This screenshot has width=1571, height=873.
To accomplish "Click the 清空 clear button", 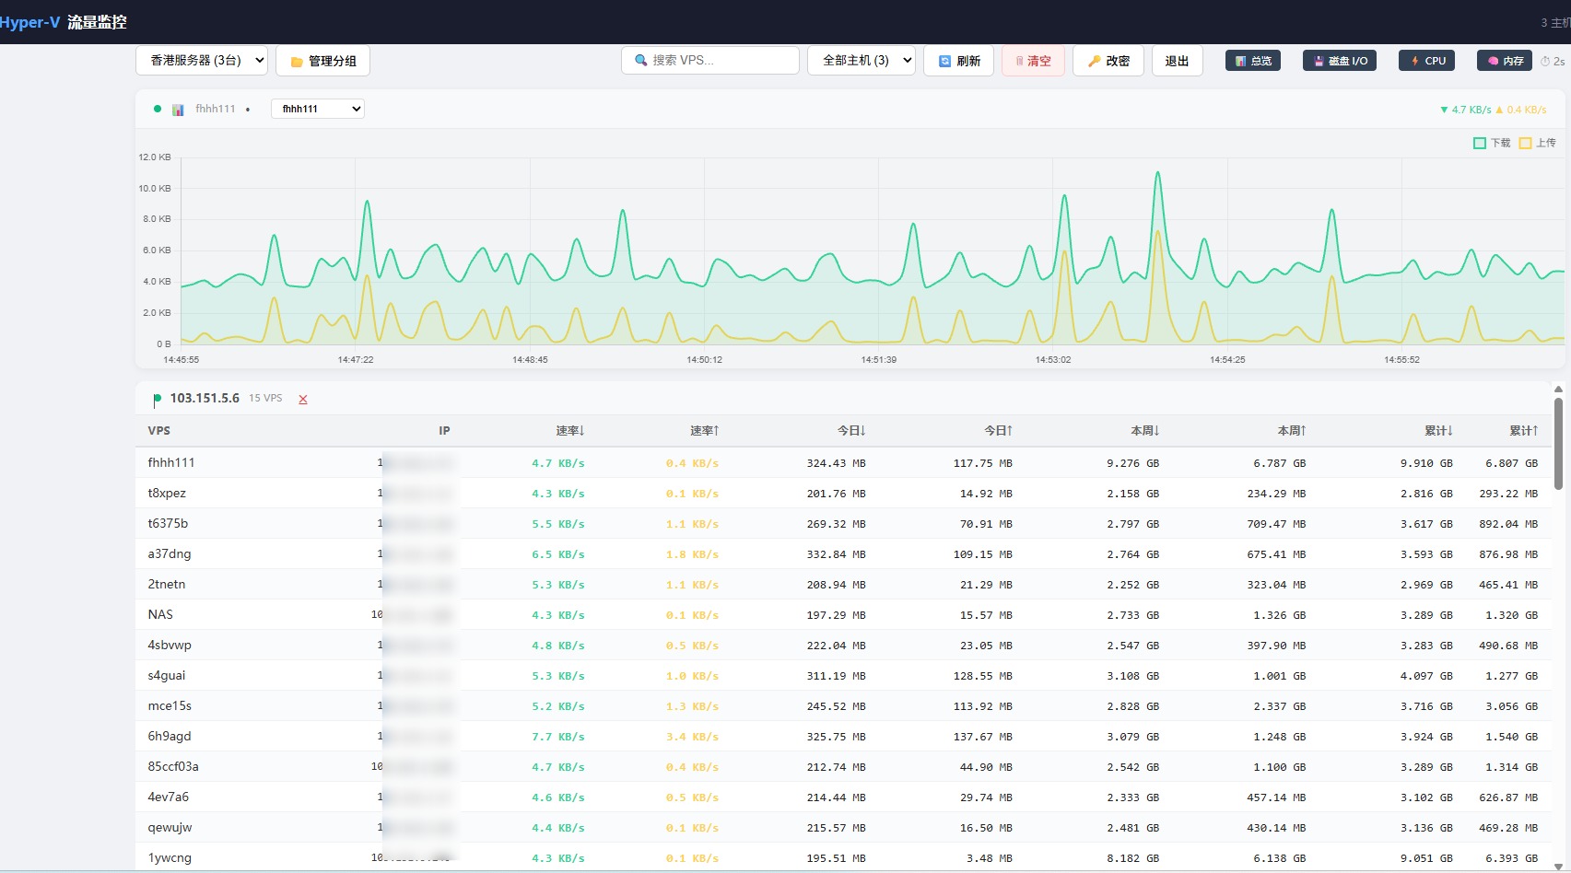I will coord(1033,61).
